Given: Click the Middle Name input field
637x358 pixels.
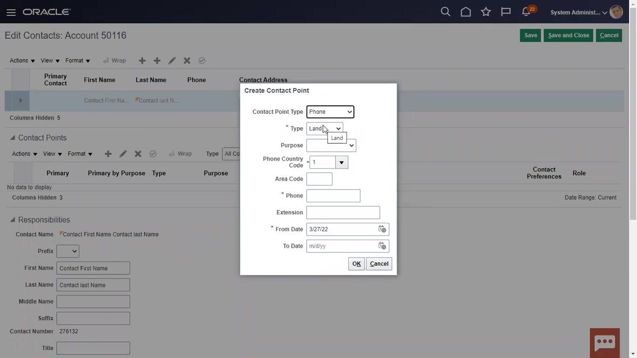Looking at the screenshot, I should 93,302.
